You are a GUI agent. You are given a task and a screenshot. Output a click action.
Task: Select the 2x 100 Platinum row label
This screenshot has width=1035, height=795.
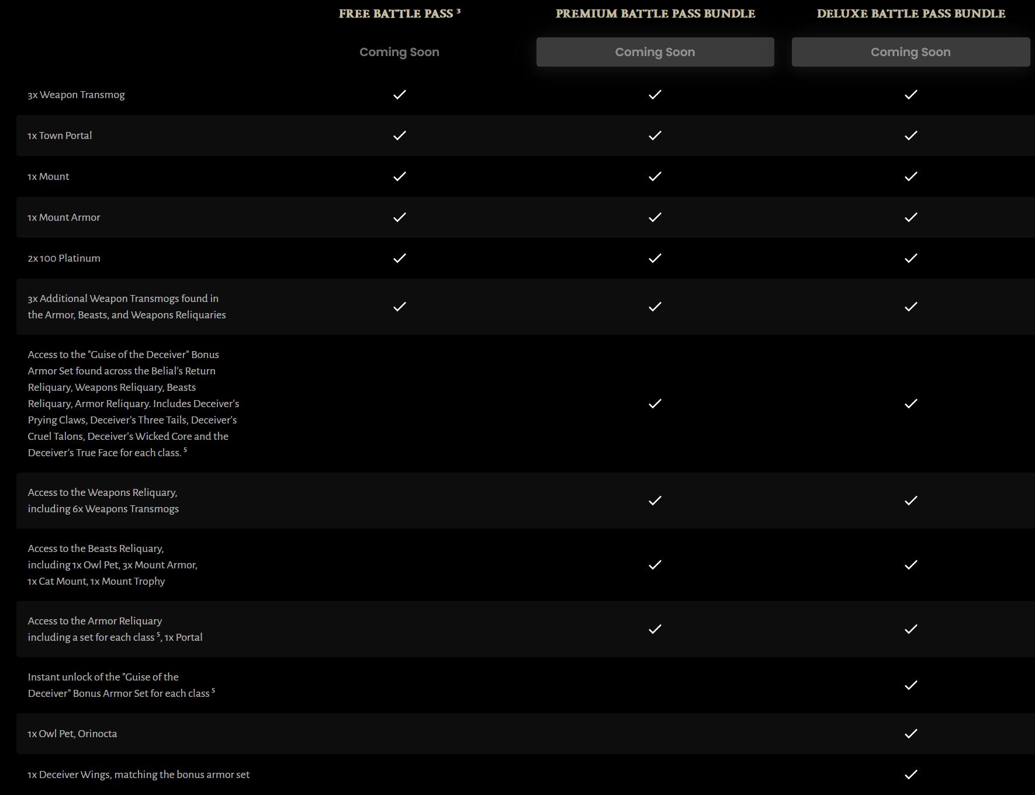[x=64, y=258]
